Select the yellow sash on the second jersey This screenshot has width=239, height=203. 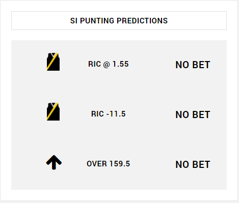point(52,111)
